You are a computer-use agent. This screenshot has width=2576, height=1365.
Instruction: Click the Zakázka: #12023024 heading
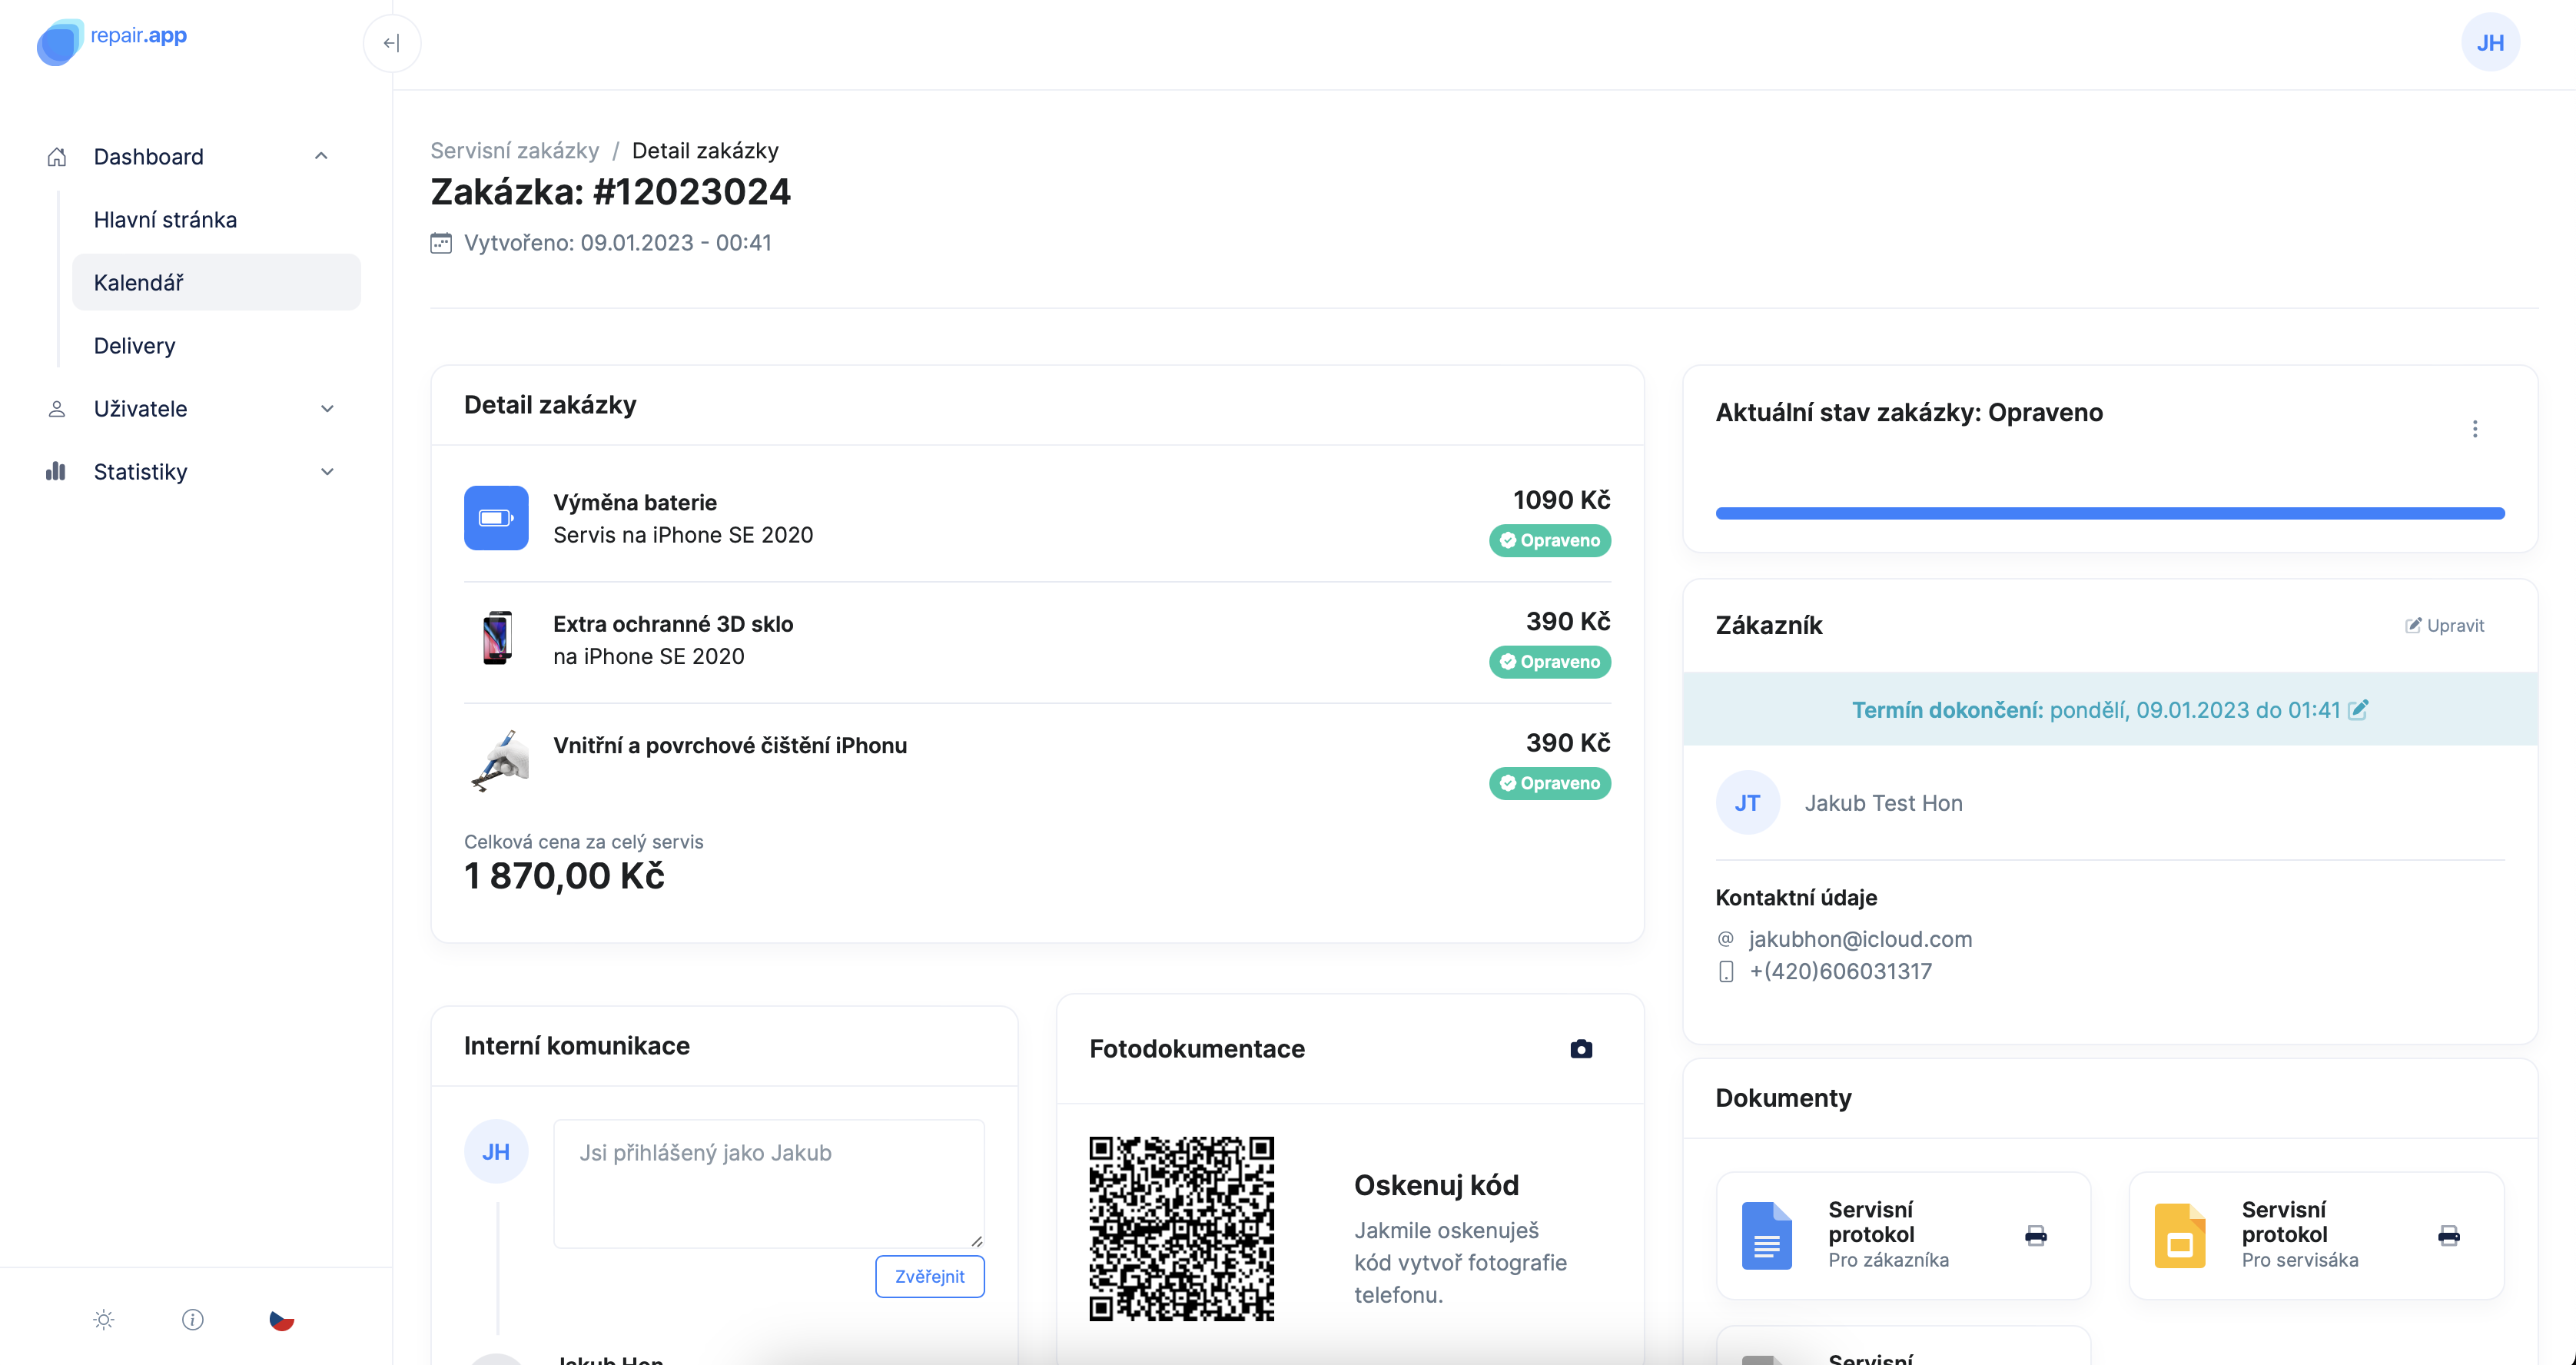[x=610, y=191]
